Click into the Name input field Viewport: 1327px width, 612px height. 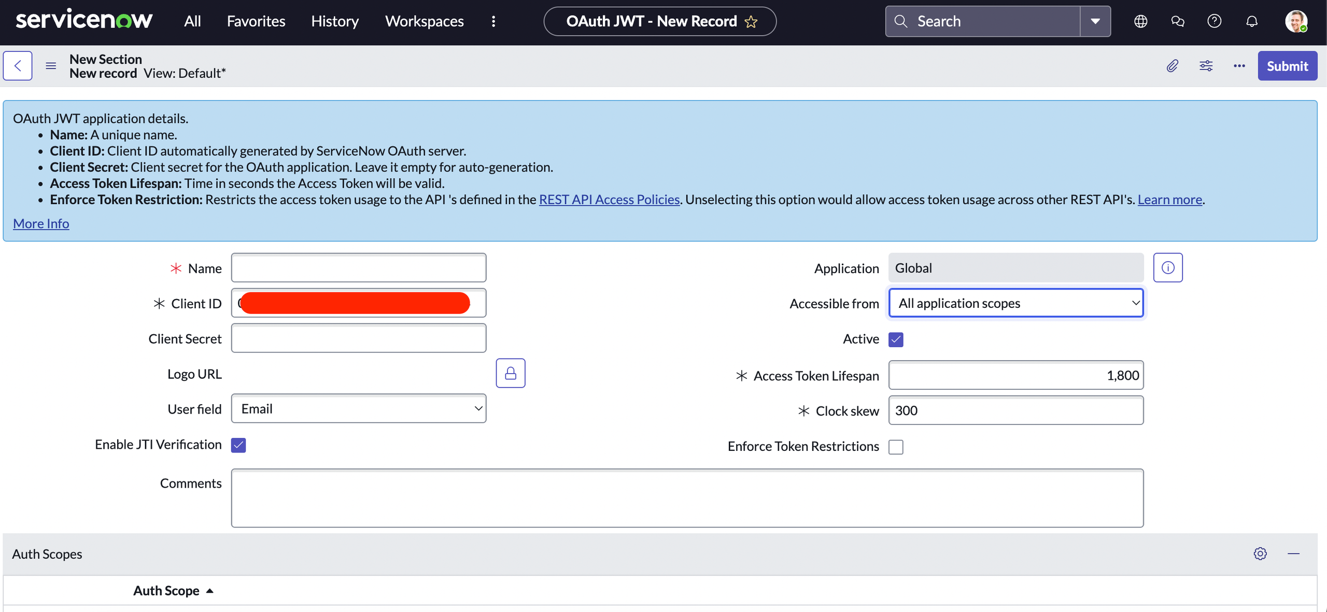(358, 268)
